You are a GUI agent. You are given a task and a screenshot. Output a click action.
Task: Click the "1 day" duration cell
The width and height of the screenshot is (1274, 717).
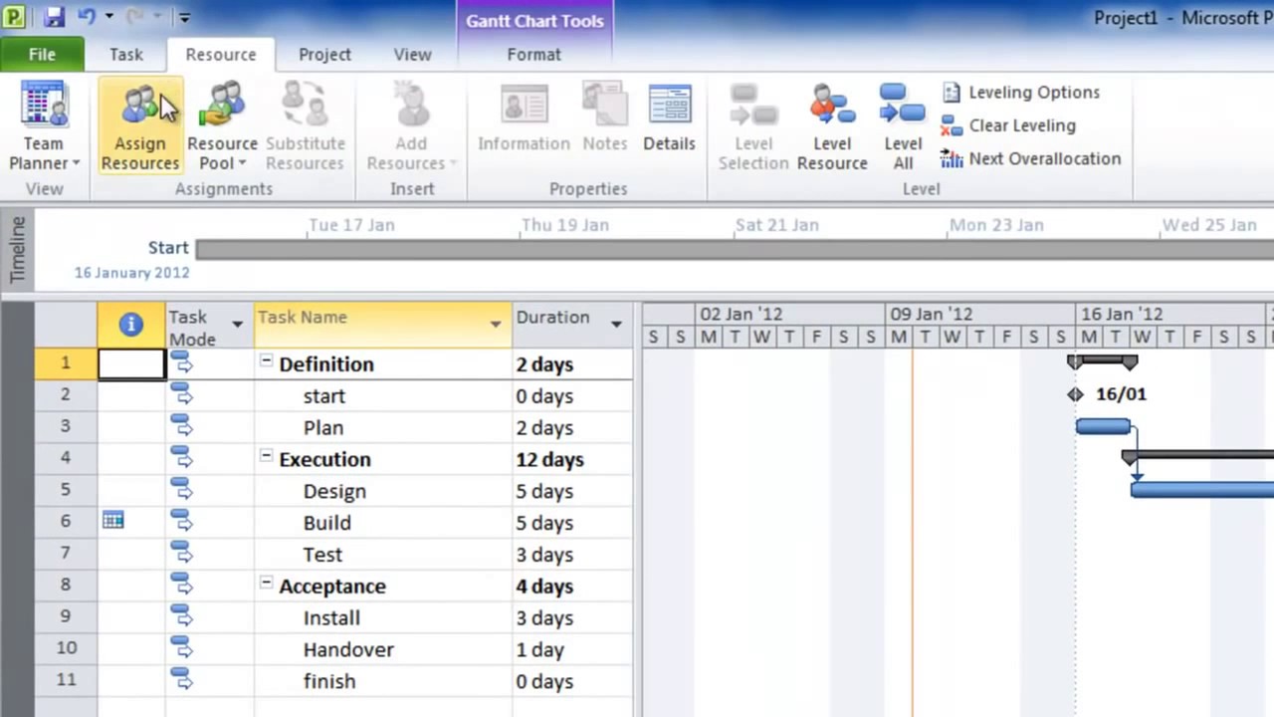click(572, 650)
